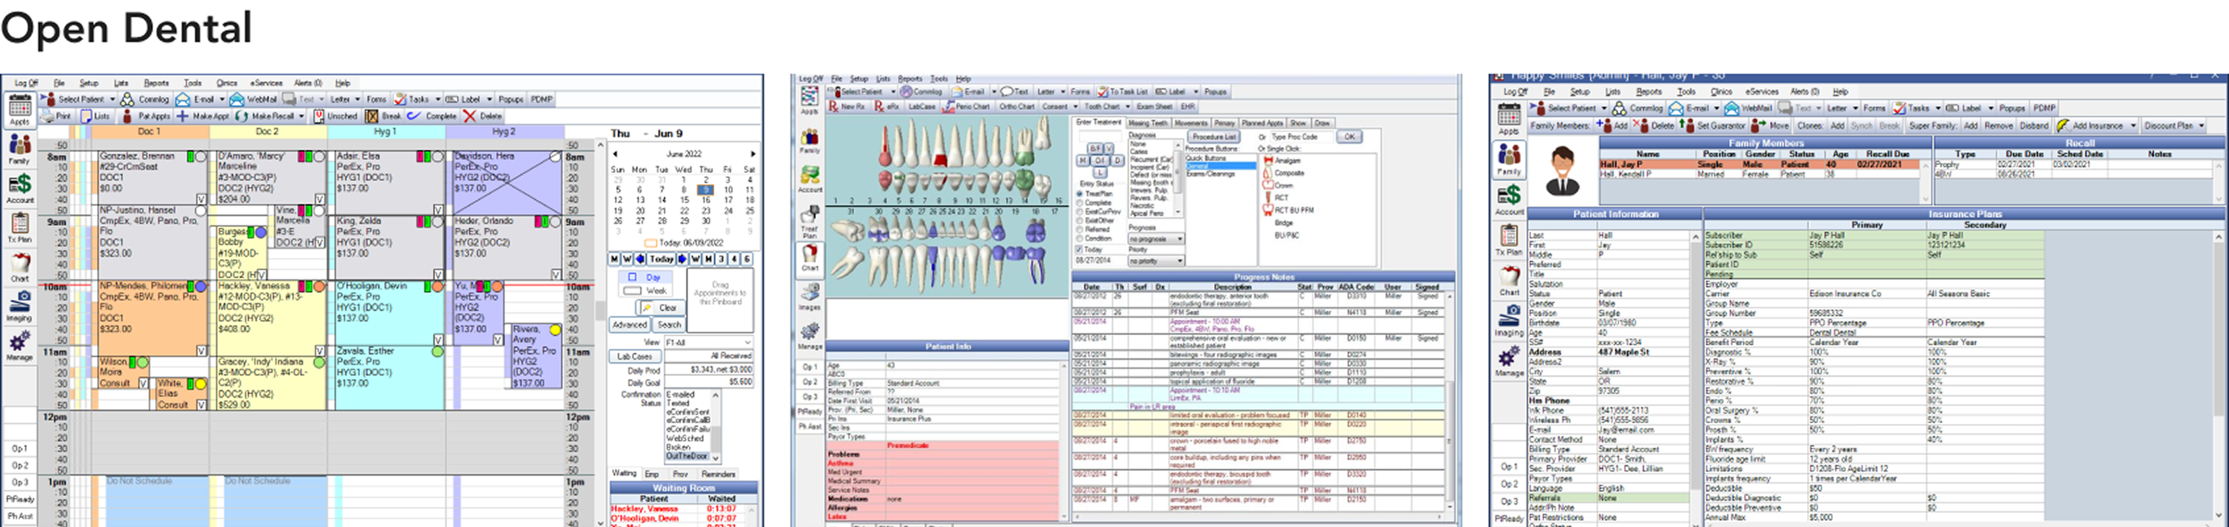
Task: Click the Today button under the calendar
Action: point(662,259)
